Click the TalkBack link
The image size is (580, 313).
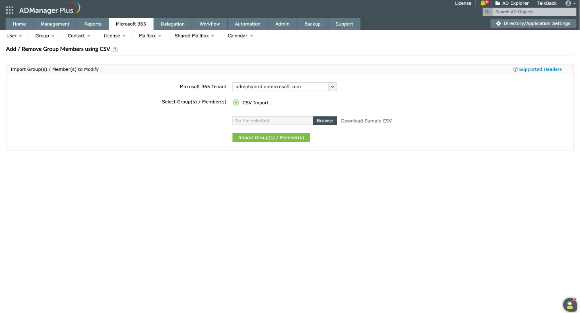coord(547,3)
